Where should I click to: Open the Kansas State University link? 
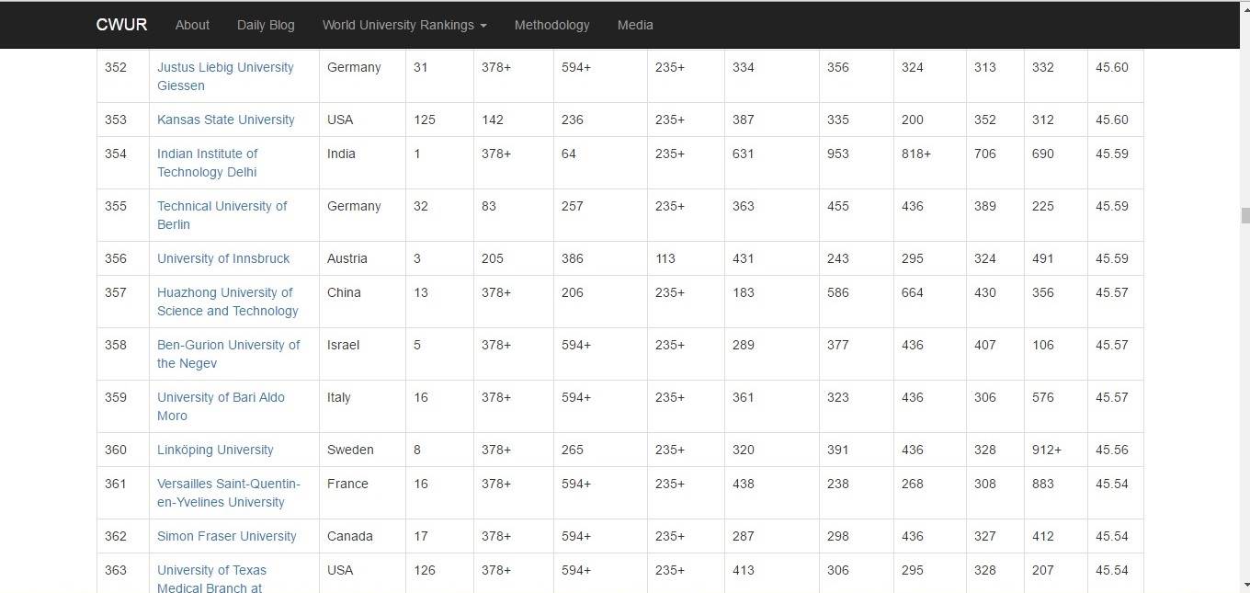pos(226,120)
